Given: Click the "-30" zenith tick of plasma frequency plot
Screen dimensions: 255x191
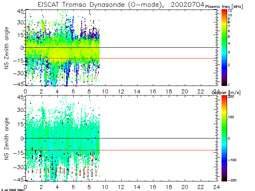Looking at the screenshot, I should (x=18, y=73).
